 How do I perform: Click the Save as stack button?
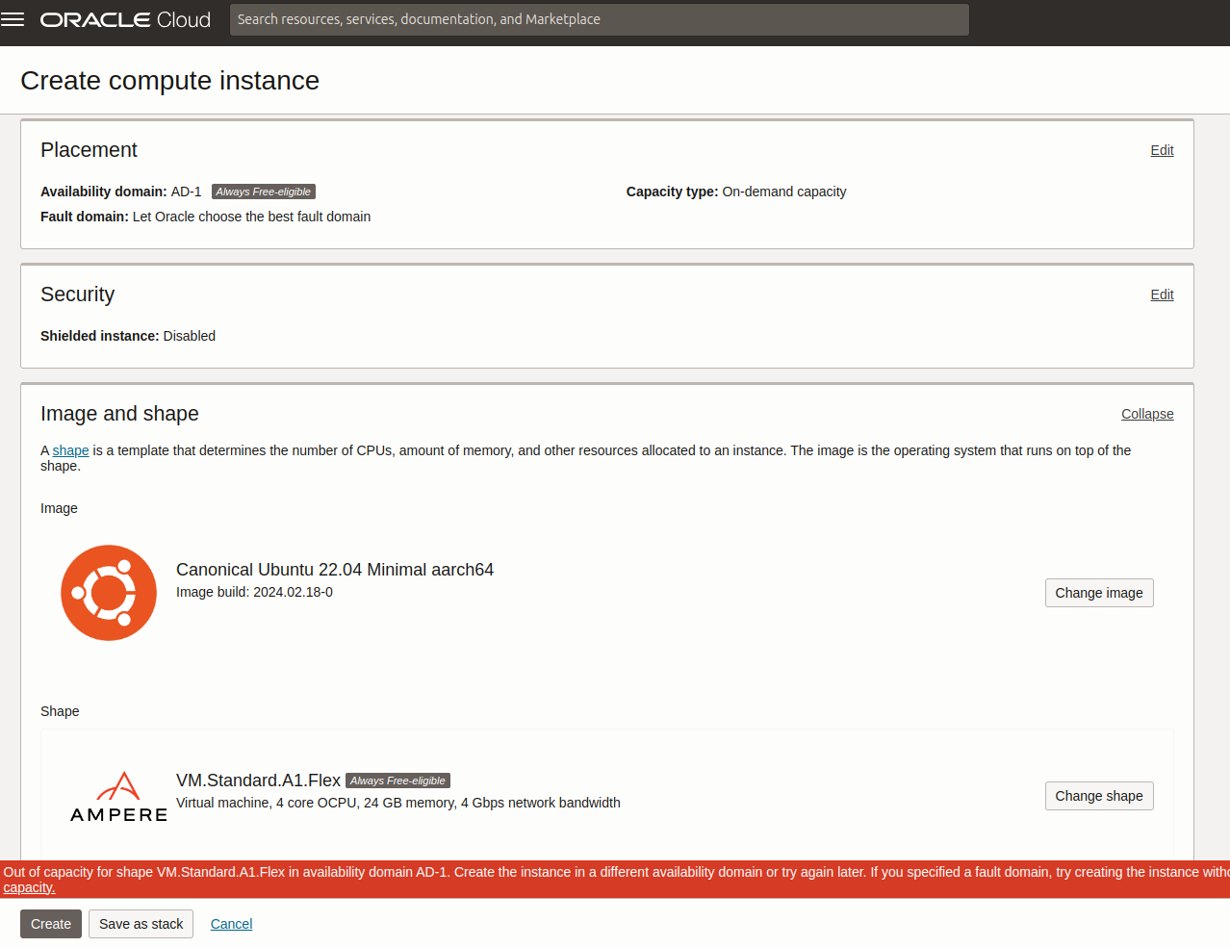[x=141, y=923]
